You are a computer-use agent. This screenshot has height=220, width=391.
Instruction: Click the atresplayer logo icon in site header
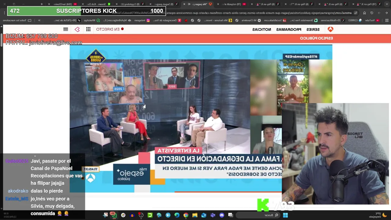[x=77, y=29]
